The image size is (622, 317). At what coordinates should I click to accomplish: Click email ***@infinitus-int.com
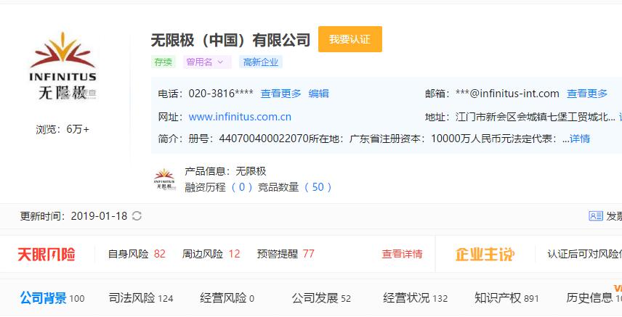[507, 94]
